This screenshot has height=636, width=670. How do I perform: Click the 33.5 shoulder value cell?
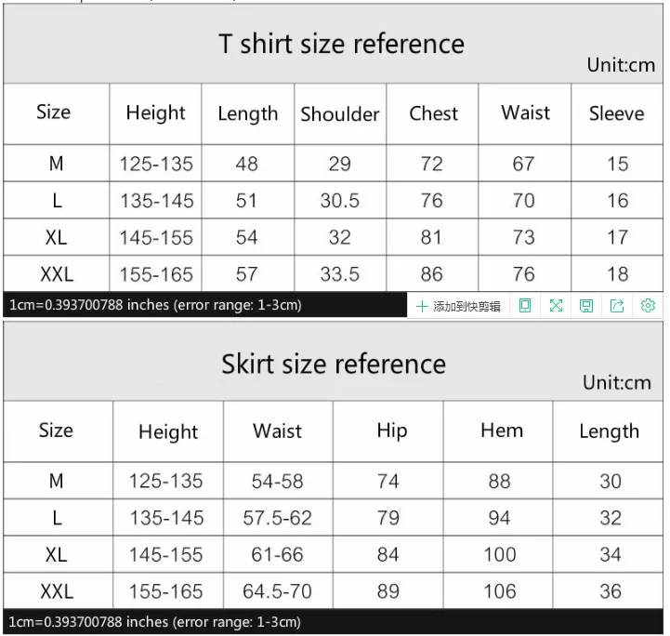click(340, 274)
